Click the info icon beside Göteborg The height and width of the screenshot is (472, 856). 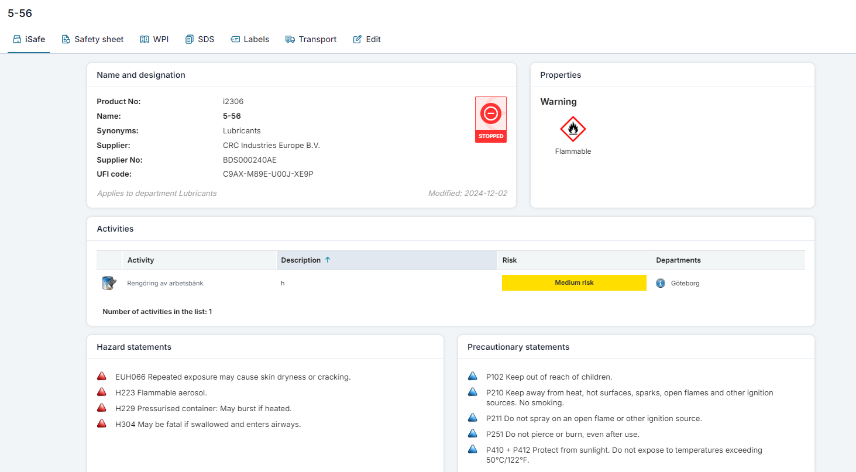coord(661,283)
